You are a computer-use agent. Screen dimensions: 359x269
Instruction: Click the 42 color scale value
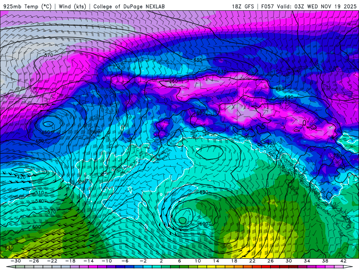(343, 261)
